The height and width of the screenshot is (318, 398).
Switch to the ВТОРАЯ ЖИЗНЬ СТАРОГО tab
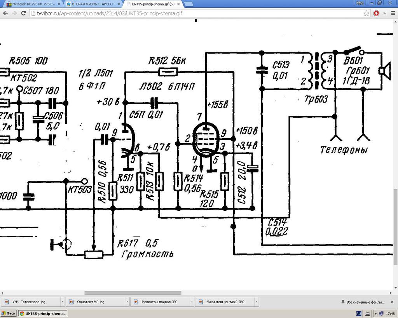tap(93, 4)
